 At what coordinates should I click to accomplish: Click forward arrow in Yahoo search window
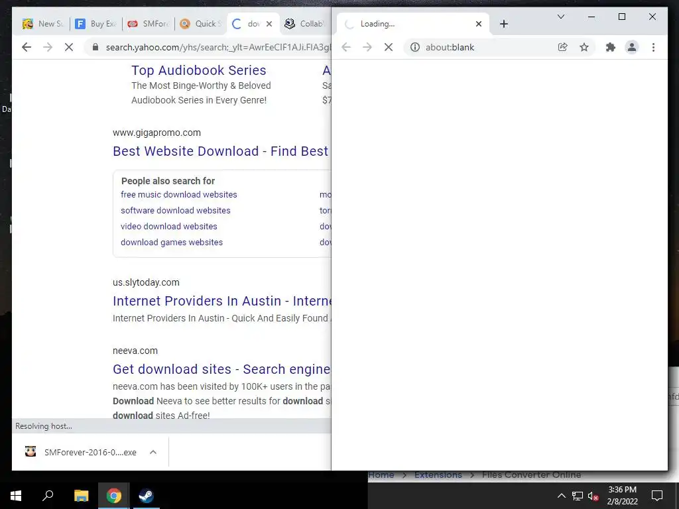click(x=48, y=47)
